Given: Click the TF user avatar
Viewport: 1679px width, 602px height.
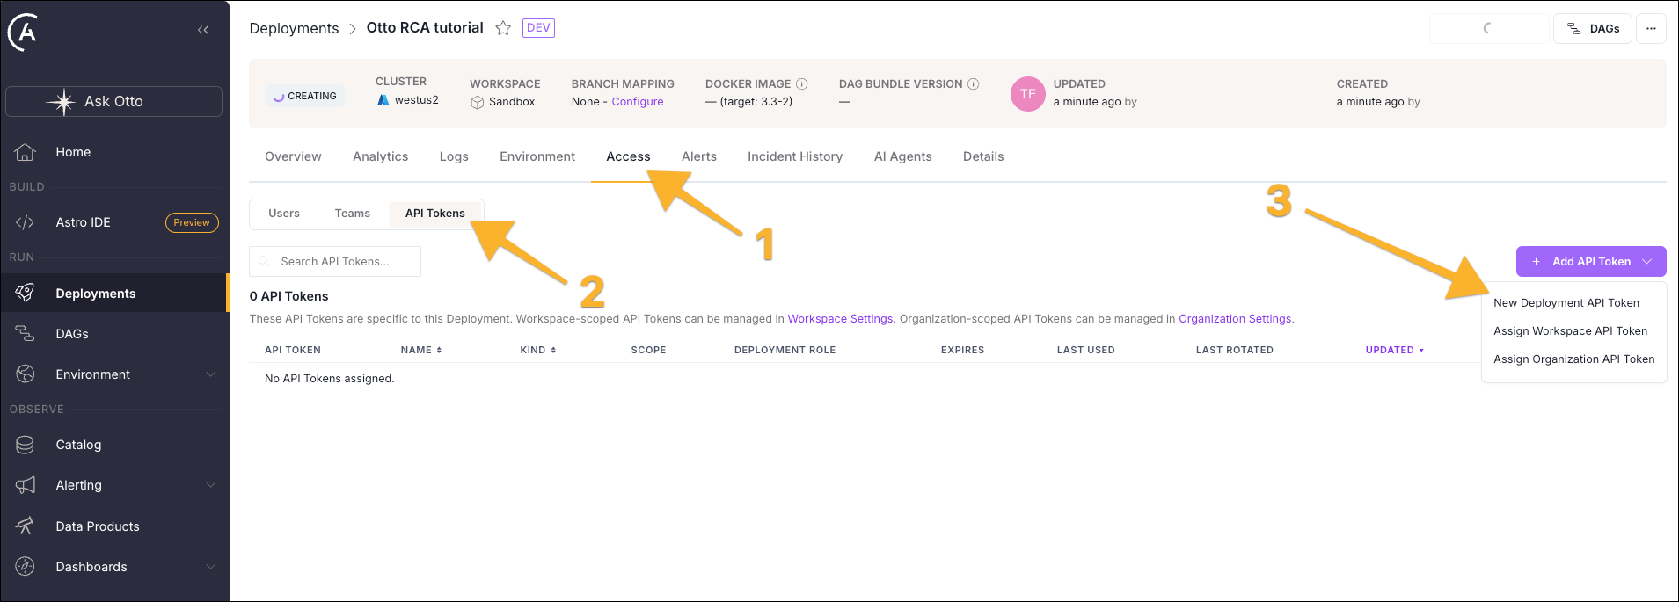Looking at the screenshot, I should [x=1028, y=94].
